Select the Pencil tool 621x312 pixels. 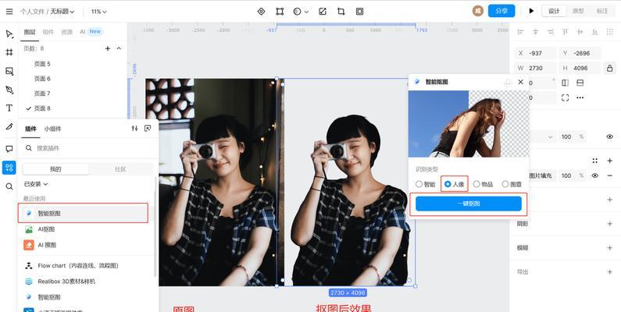click(9, 126)
